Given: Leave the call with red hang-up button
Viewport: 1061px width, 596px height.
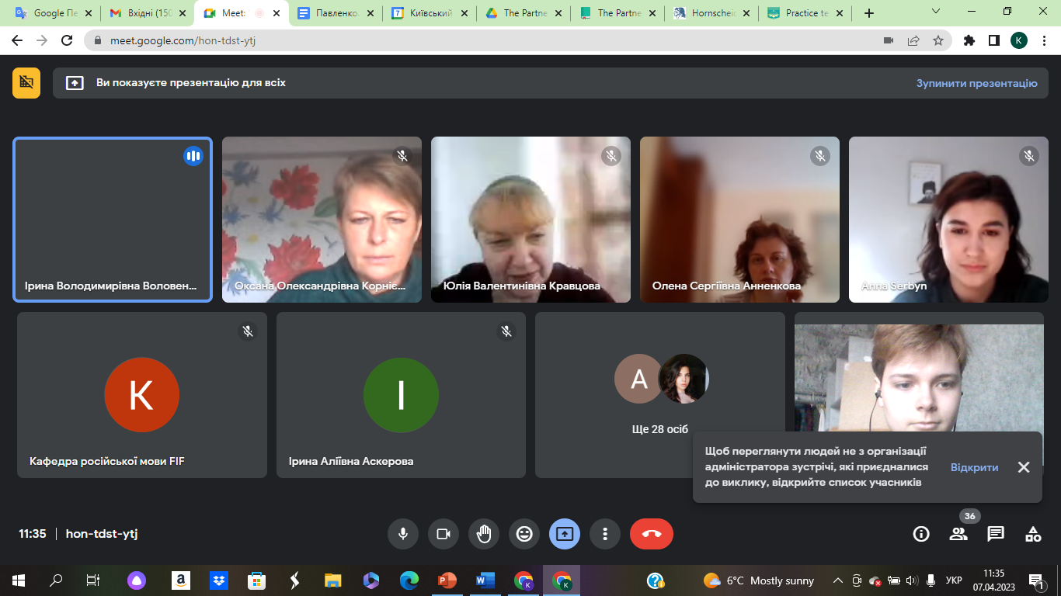Looking at the screenshot, I should (x=652, y=534).
